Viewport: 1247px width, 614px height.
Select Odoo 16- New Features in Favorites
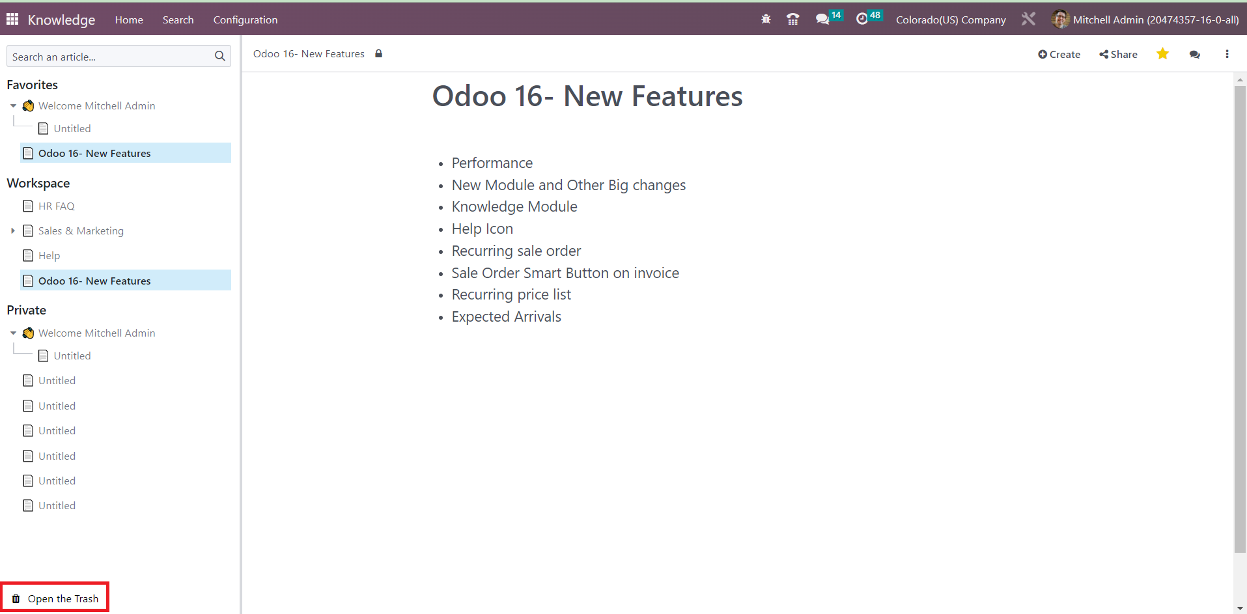pos(125,153)
